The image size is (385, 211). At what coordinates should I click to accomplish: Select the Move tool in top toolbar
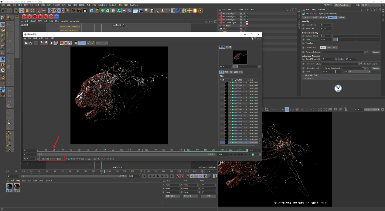pyautogui.click(x=22, y=11)
